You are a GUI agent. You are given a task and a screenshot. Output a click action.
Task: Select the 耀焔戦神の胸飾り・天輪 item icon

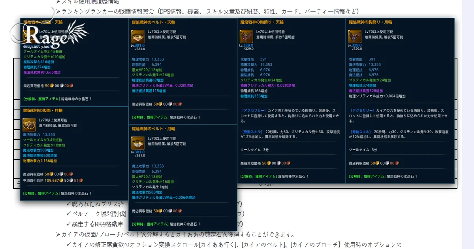[x=246, y=37]
